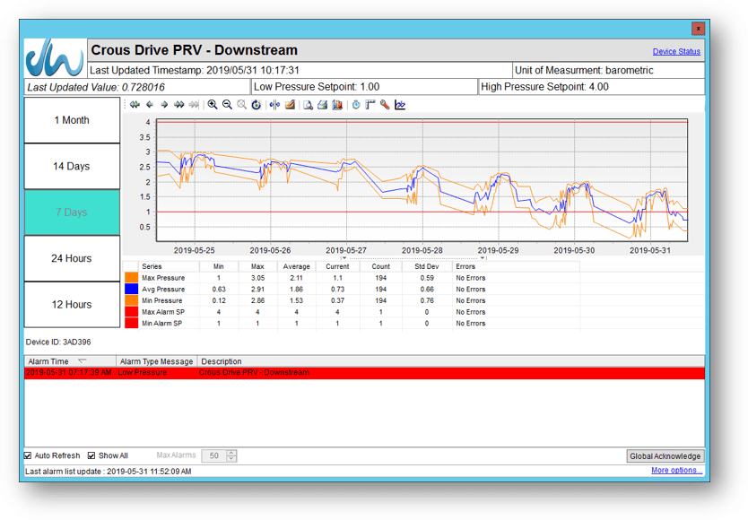748x520 pixels.
Task: Close the window with the red x
Action: [x=698, y=29]
